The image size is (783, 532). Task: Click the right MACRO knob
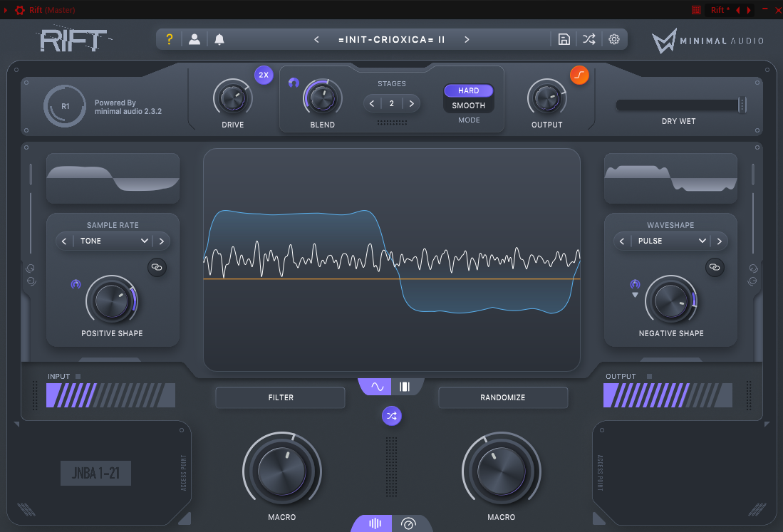(x=502, y=471)
